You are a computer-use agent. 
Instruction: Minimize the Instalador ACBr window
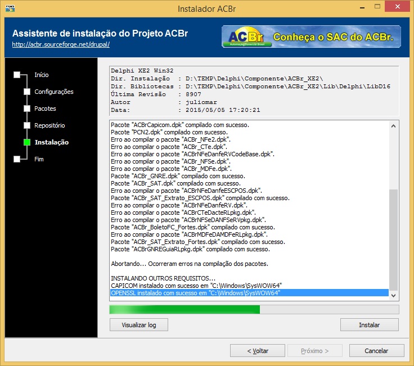[x=362, y=7]
